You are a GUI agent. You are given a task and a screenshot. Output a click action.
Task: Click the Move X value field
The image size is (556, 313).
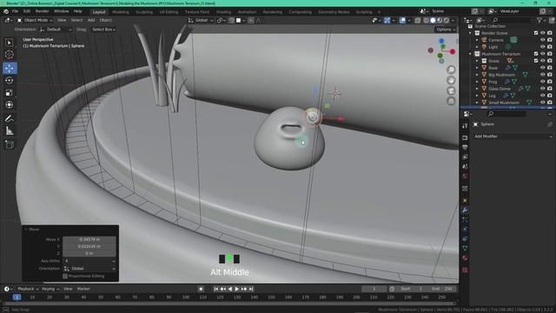click(x=89, y=240)
